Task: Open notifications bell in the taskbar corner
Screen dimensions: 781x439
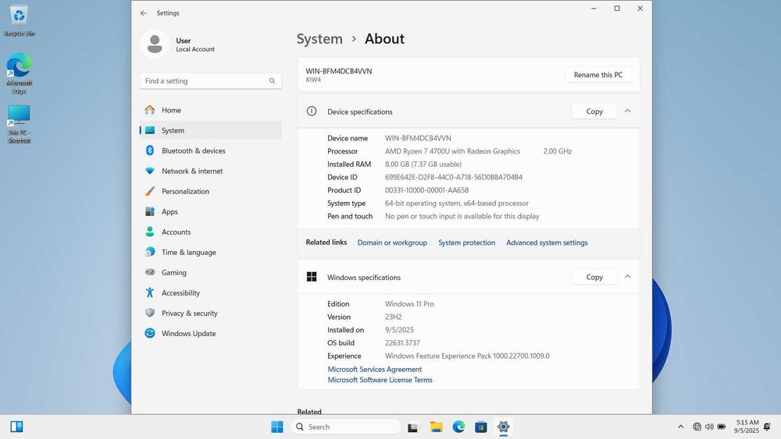Action: 767,427
